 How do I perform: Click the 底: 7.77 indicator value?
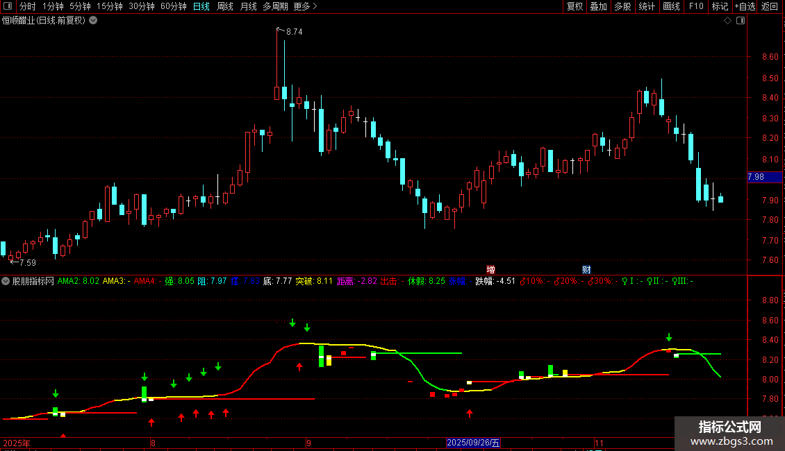tap(277, 281)
